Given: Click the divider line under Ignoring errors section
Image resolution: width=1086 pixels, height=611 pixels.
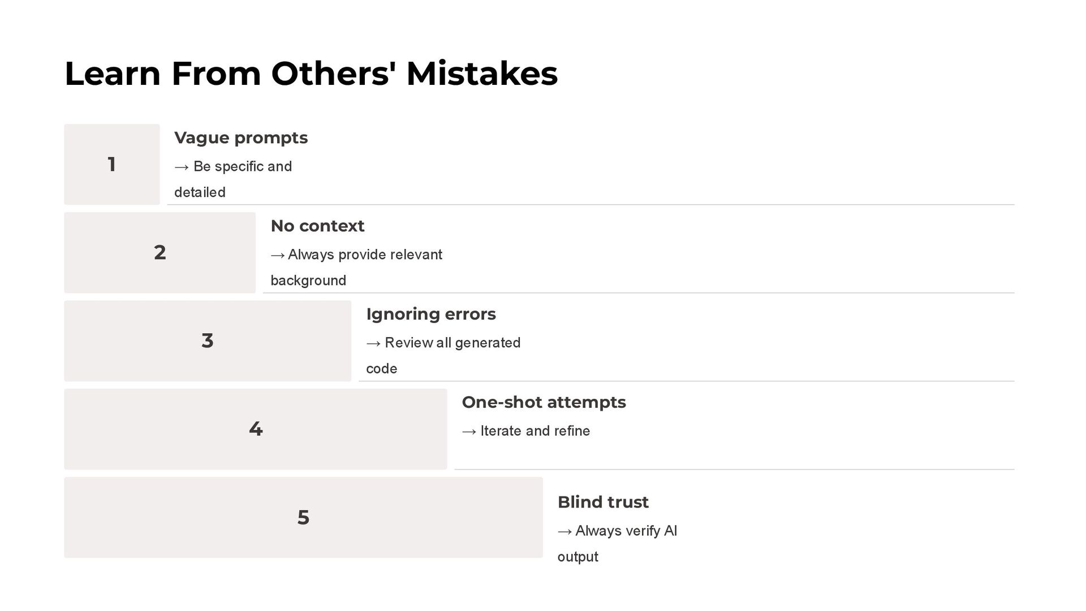Looking at the screenshot, I should [686, 381].
